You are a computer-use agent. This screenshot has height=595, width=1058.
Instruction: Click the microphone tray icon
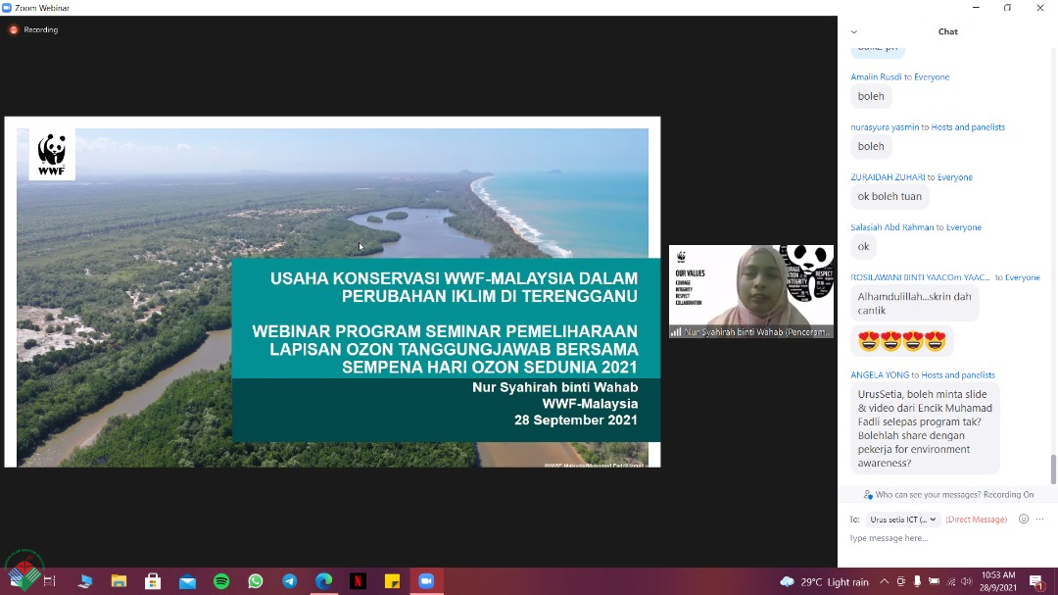(917, 581)
